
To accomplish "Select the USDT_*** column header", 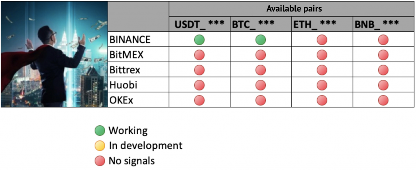I will (199, 24).
